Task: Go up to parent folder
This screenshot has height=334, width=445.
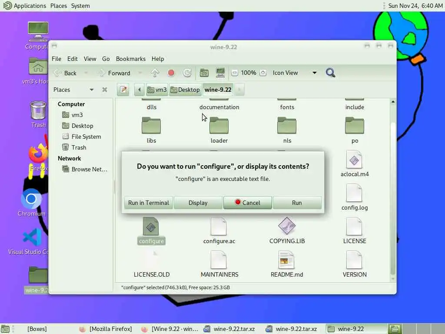Action: (155, 73)
